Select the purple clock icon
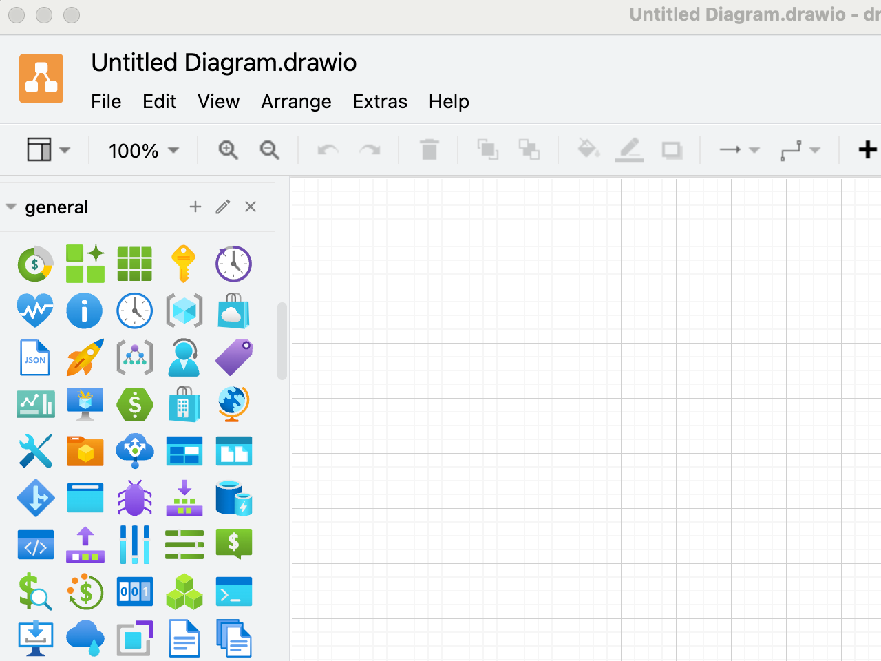Image resolution: width=881 pixels, height=661 pixels. [233, 264]
